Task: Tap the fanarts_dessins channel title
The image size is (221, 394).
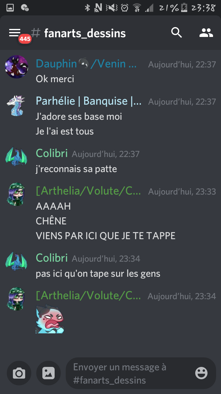Action: pyautogui.click(x=85, y=33)
